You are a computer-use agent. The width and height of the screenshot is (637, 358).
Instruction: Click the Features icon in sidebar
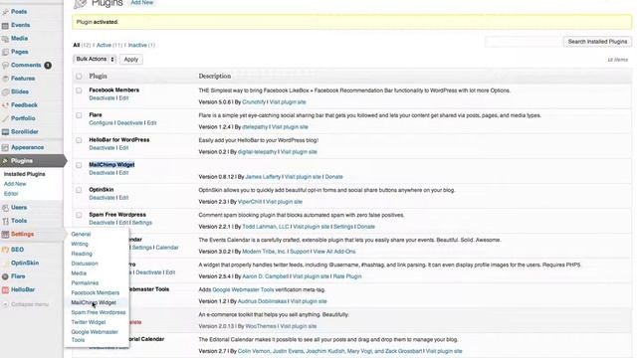pos(5,79)
